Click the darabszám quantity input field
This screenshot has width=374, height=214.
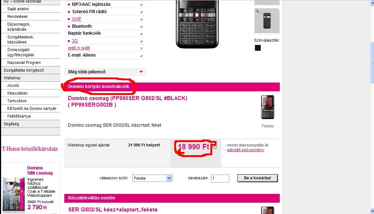220,179
